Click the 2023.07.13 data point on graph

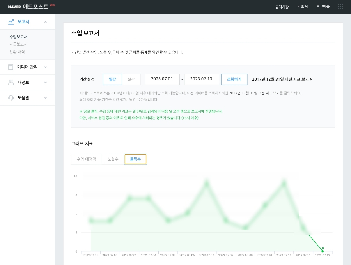(x=323, y=251)
